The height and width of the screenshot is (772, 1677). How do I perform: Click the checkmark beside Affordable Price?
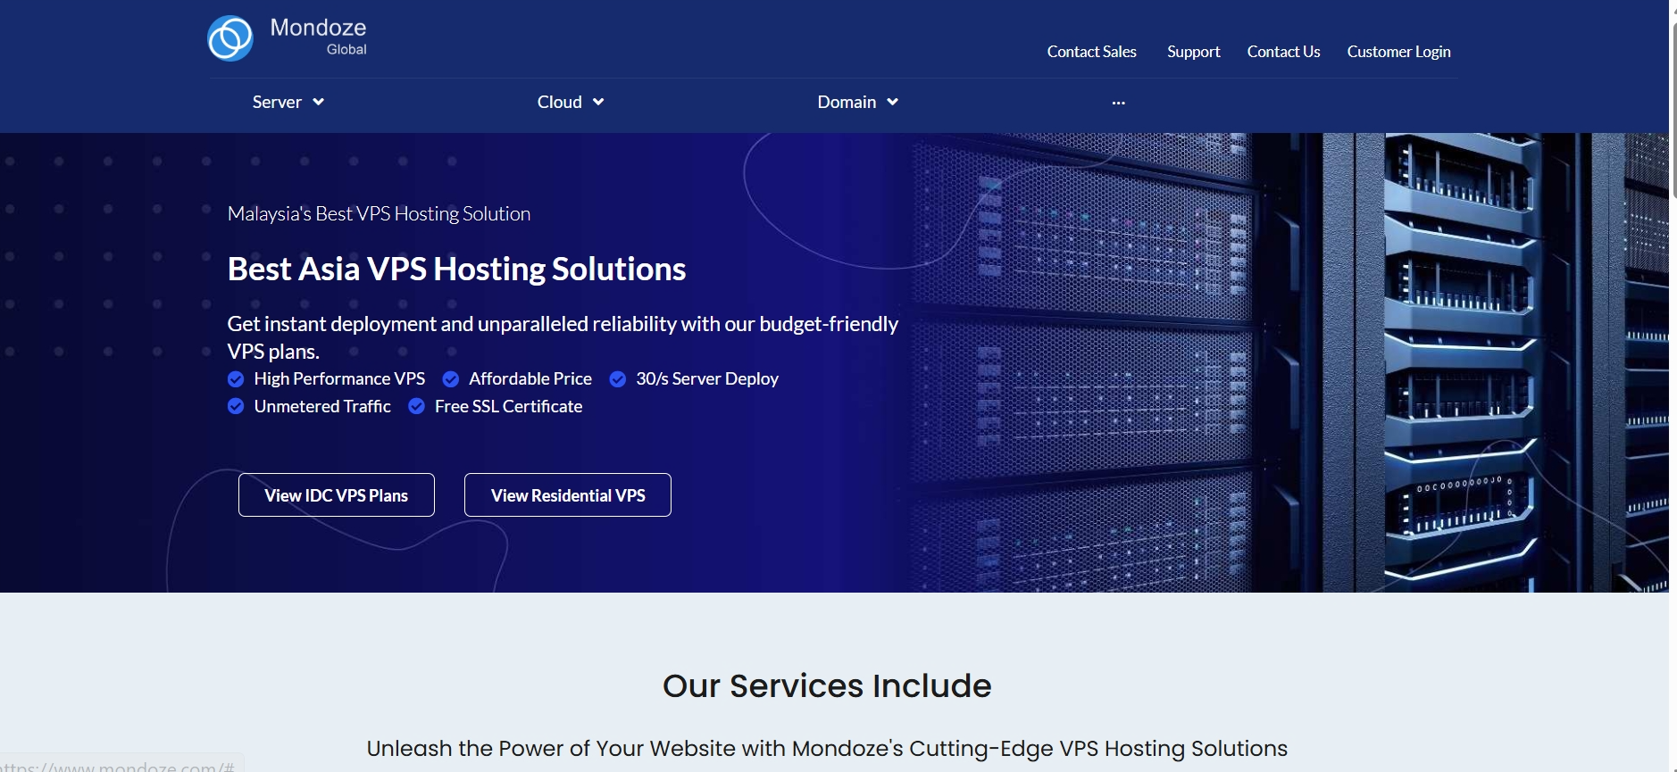pyautogui.click(x=451, y=379)
